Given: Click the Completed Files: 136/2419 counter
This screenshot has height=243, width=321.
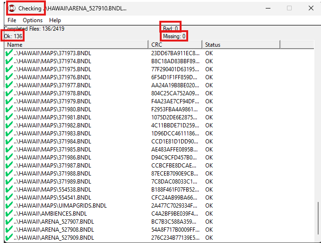Looking at the screenshot, I should pyautogui.click(x=34, y=29).
